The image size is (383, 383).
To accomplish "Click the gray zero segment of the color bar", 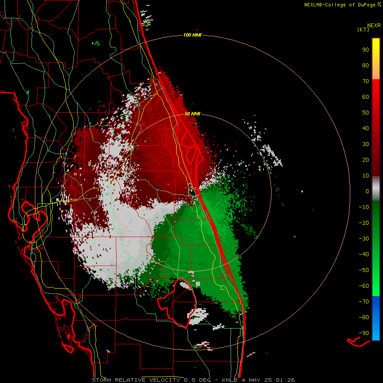I will (x=376, y=189).
